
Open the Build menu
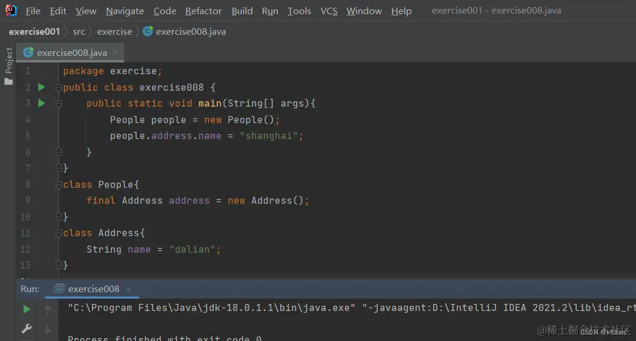[x=242, y=11]
